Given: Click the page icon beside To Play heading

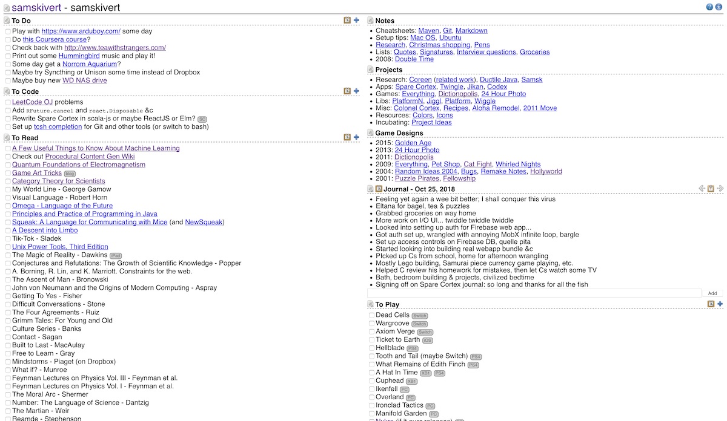Looking at the screenshot, I should [x=371, y=304].
